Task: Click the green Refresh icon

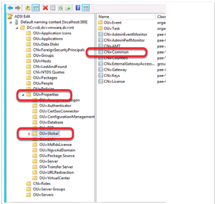Action: 61,8
